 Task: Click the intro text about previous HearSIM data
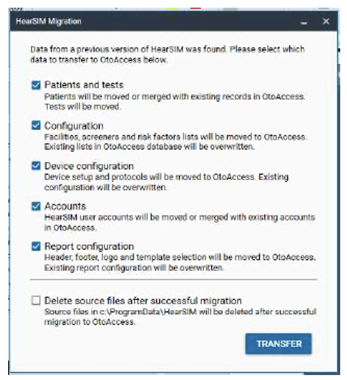click(167, 54)
